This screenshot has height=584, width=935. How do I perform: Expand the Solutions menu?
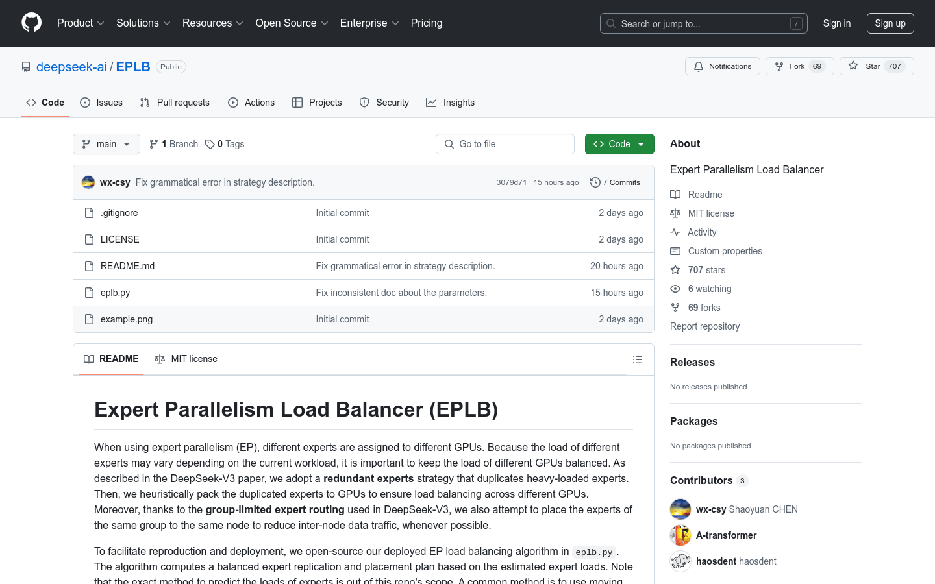[143, 23]
